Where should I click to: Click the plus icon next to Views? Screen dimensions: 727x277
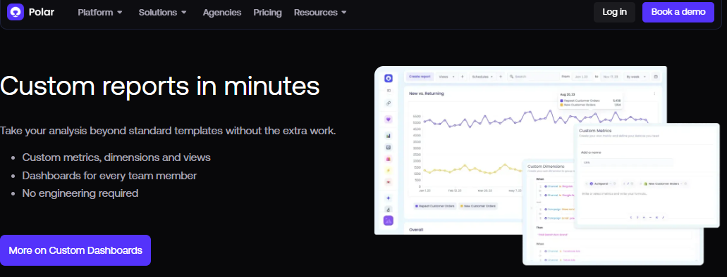pyautogui.click(x=463, y=77)
